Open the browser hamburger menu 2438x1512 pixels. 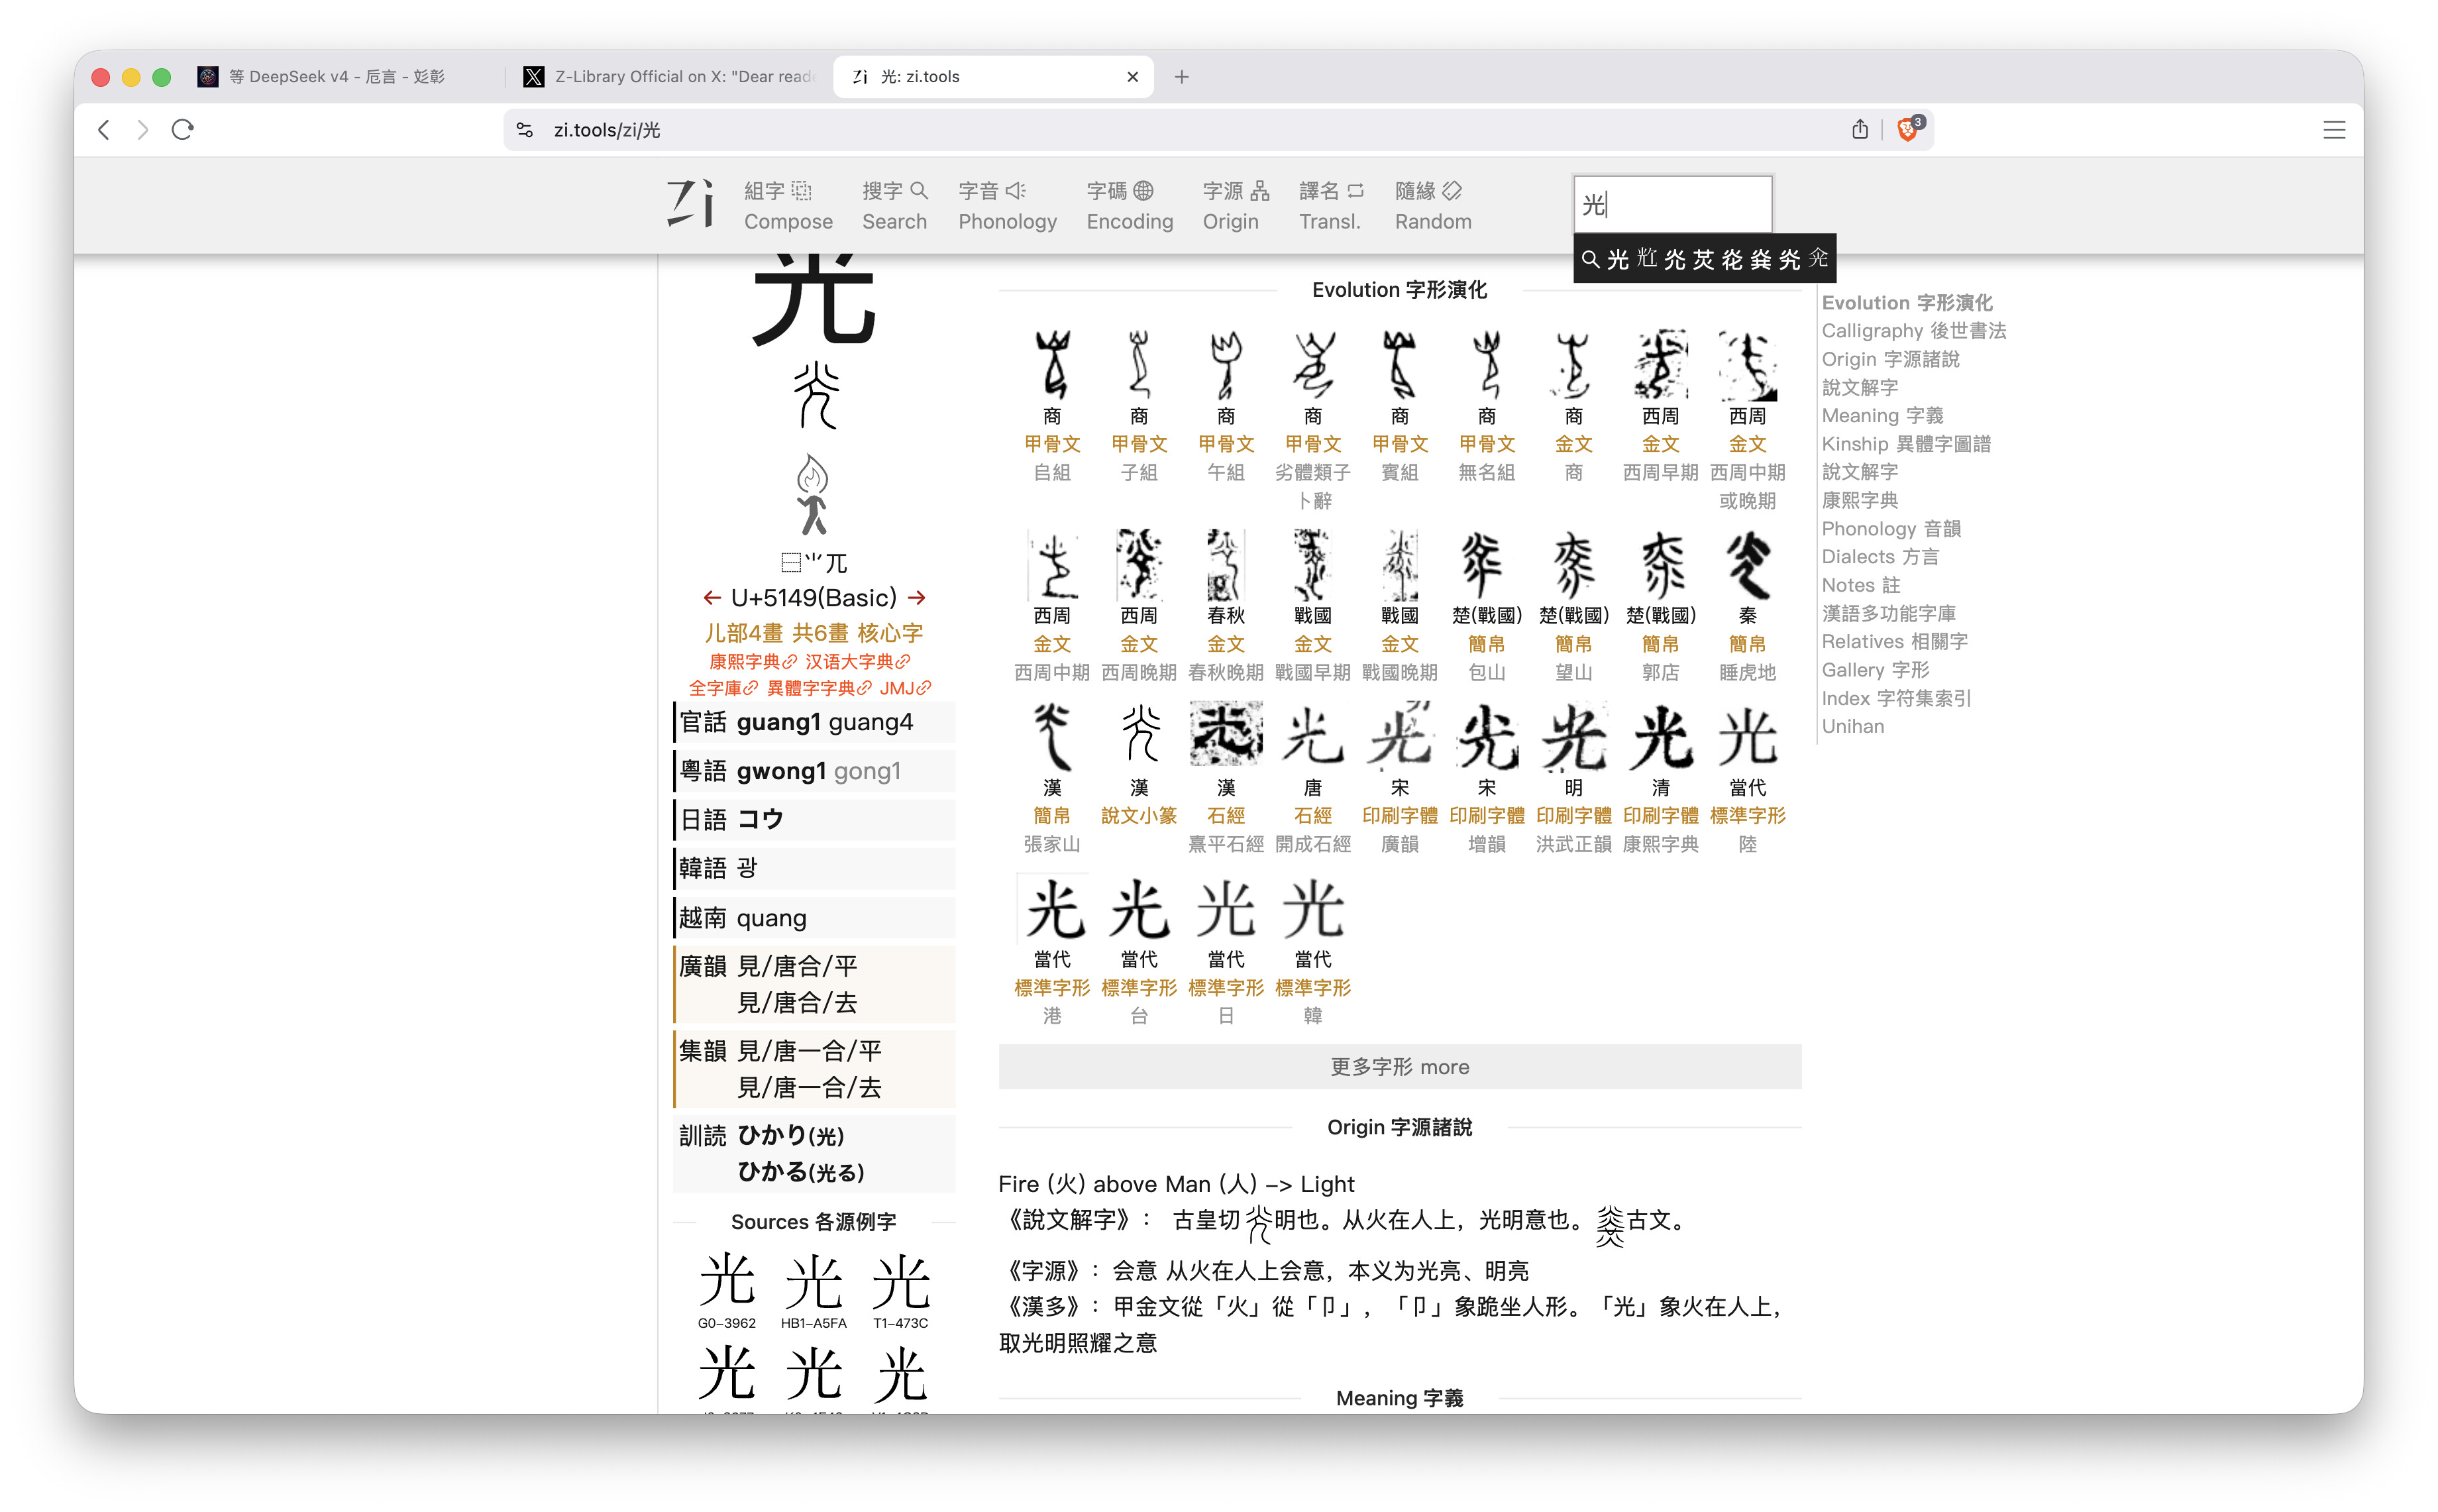[2334, 129]
